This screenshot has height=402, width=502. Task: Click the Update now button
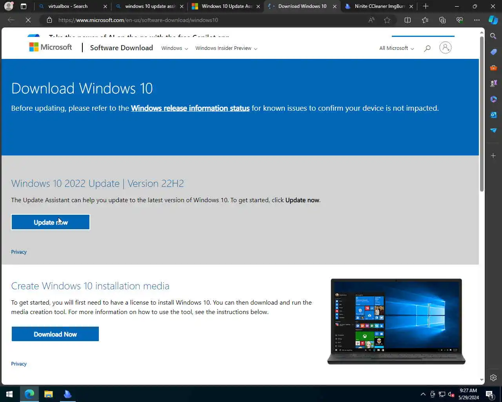pos(51,222)
